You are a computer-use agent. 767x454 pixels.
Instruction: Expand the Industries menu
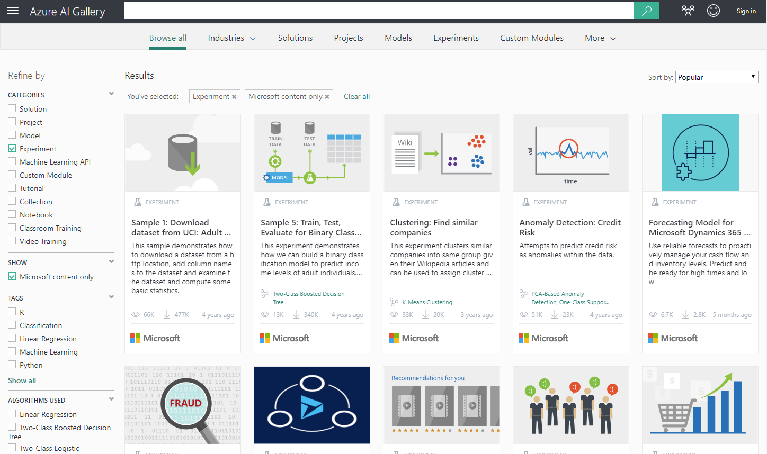(x=231, y=38)
